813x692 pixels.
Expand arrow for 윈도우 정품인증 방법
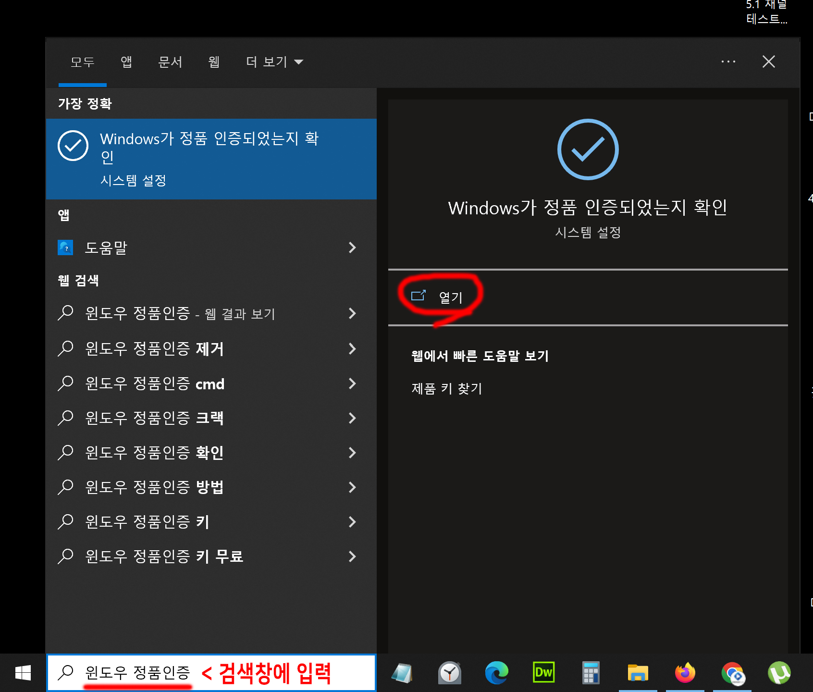pos(352,487)
